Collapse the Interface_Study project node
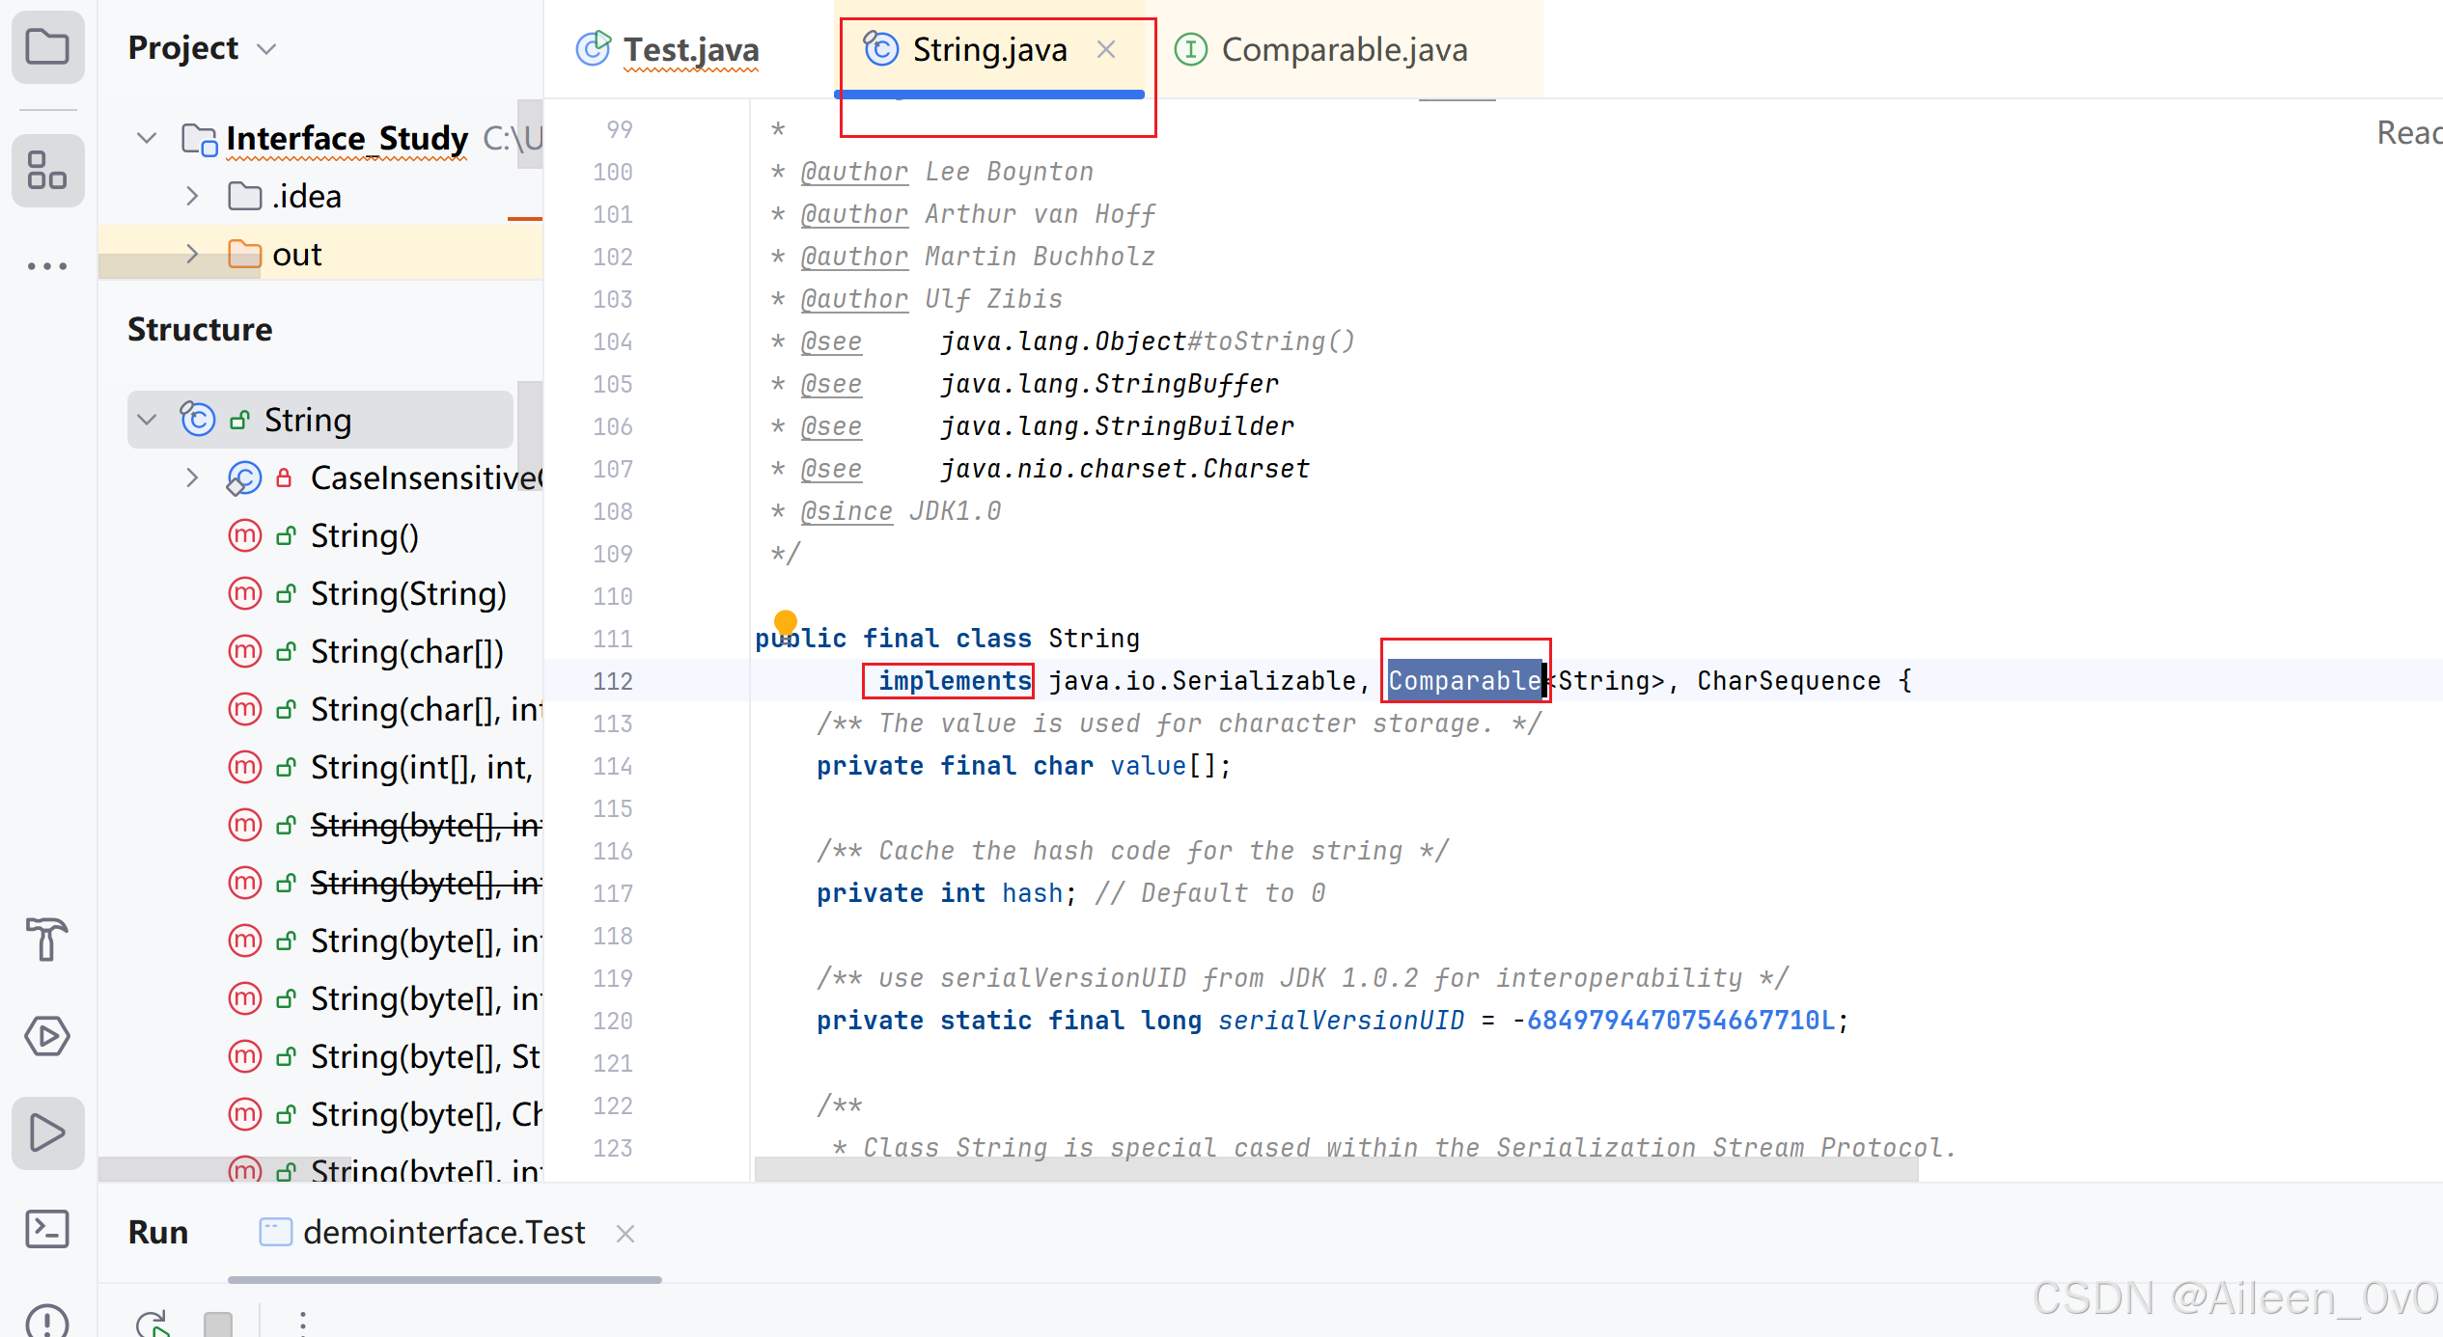Screen dimensions: 2443x1337 (x=147, y=138)
